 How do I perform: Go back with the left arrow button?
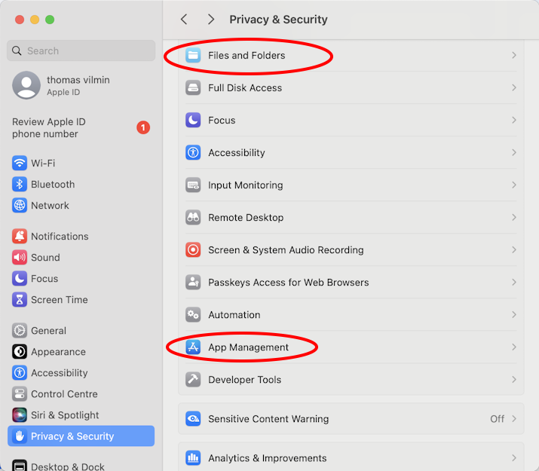click(x=184, y=20)
